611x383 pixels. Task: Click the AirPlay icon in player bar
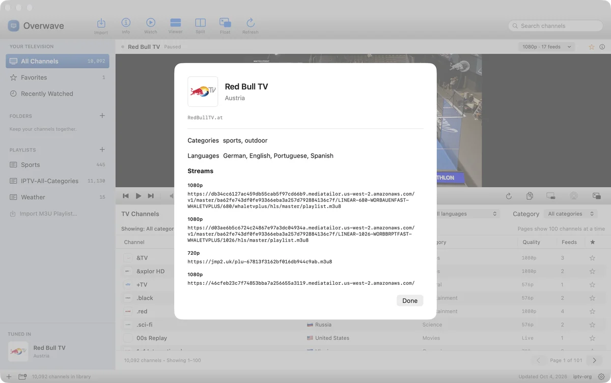574,196
